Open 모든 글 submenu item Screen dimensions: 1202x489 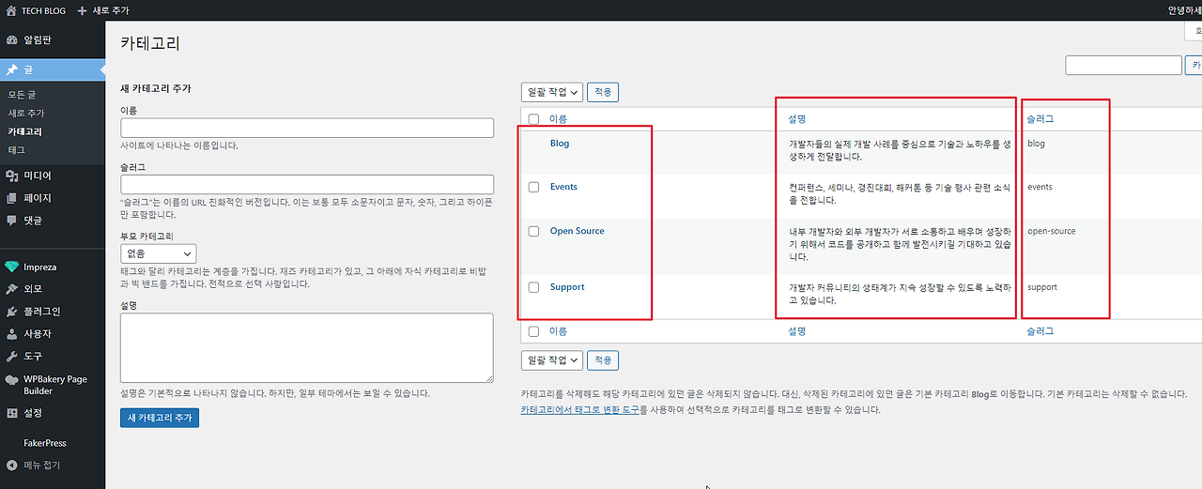tap(22, 95)
